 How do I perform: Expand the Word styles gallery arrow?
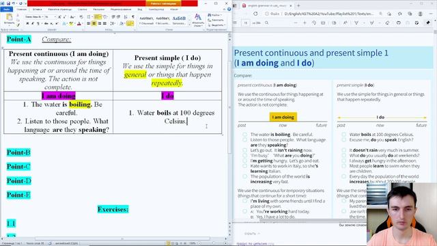pyautogui.click(x=189, y=25)
